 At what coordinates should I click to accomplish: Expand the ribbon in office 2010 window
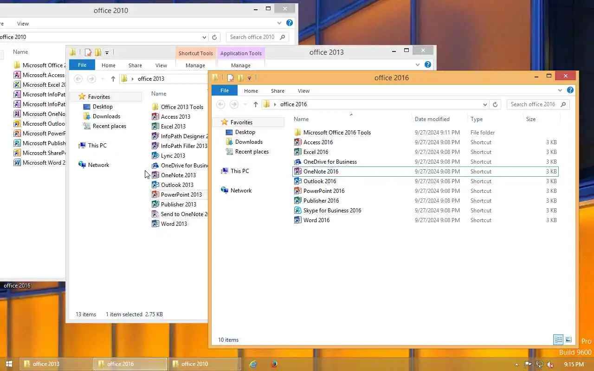pyautogui.click(x=279, y=23)
